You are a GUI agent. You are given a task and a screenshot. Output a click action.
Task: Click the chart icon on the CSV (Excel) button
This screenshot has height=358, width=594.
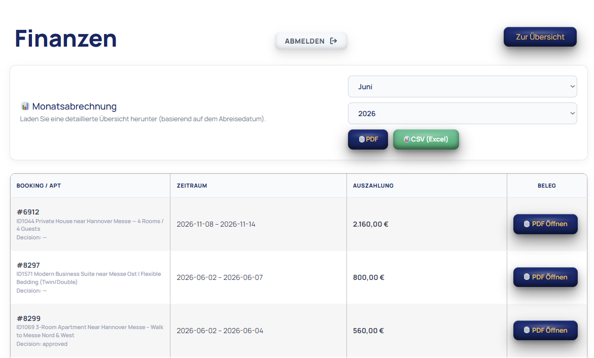pos(407,139)
